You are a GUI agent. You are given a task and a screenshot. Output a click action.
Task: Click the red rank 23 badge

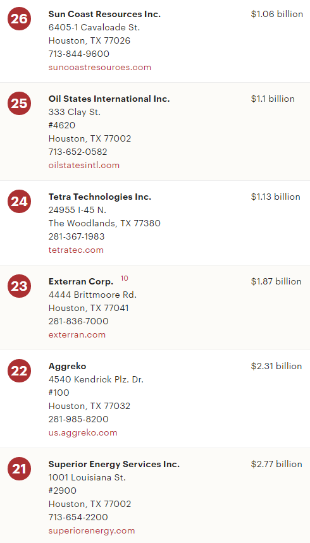19,286
